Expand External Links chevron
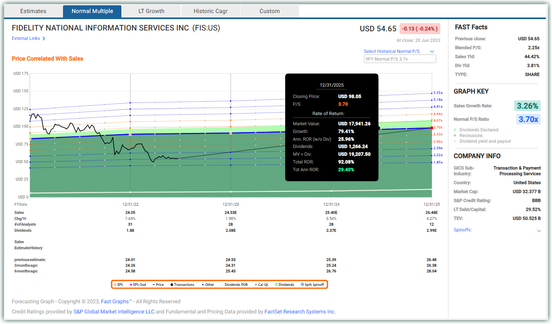The width and height of the screenshot is (552, 324). pos(44,39)
